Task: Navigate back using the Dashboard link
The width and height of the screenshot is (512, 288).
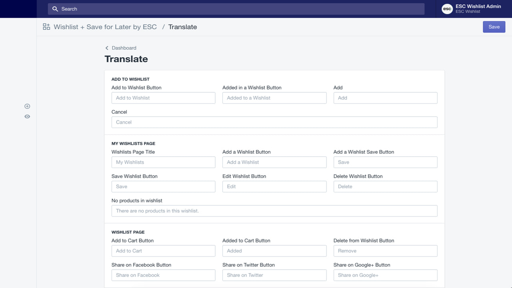Action: tap(124, 48)
